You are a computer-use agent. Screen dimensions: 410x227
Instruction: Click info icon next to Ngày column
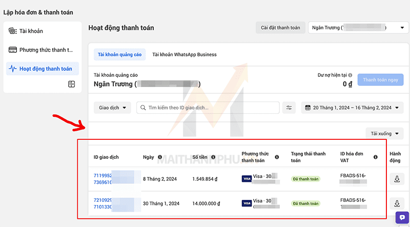click(160, 157)
